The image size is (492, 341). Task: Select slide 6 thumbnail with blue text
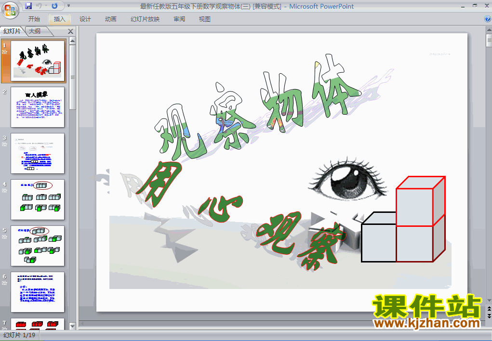(38, 292)
